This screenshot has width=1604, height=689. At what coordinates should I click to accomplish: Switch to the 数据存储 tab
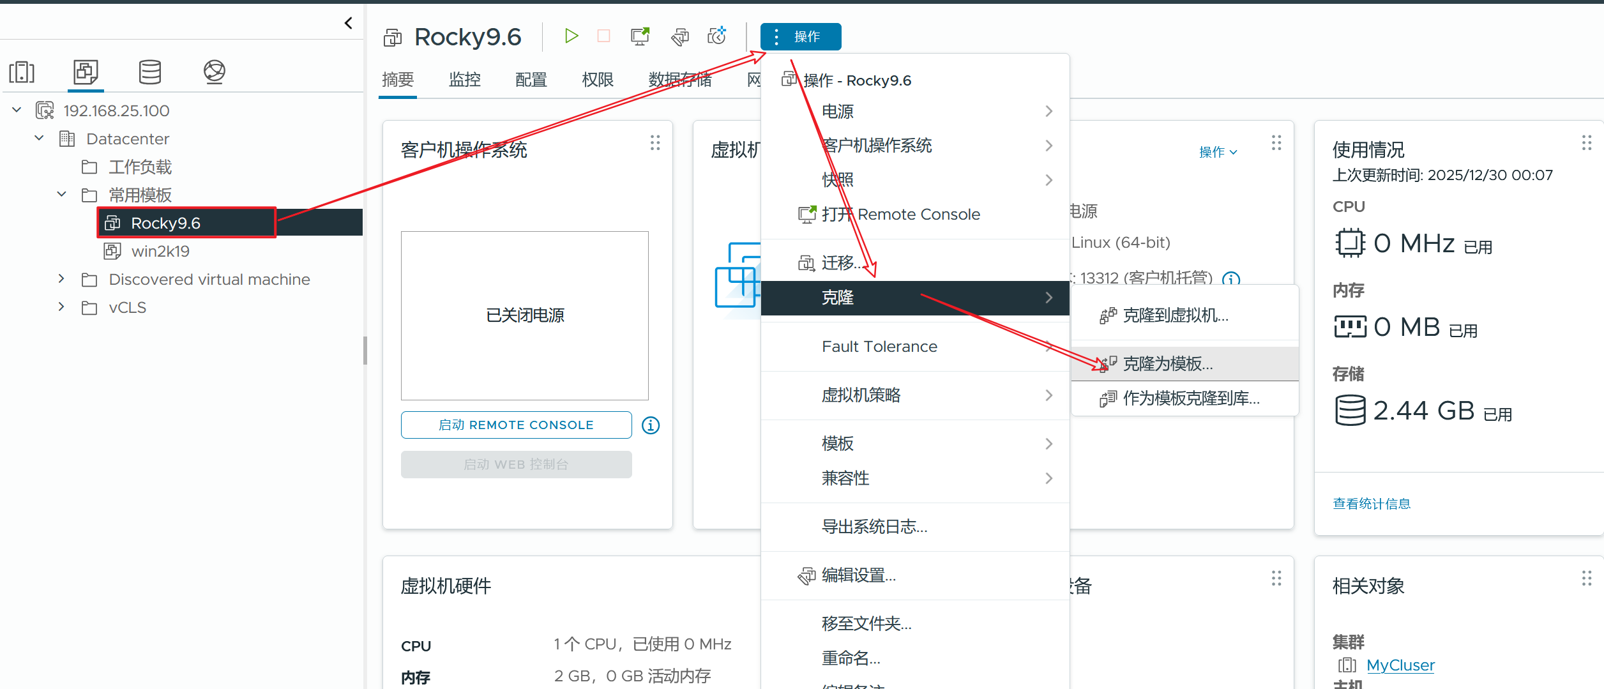pos(680,80)
